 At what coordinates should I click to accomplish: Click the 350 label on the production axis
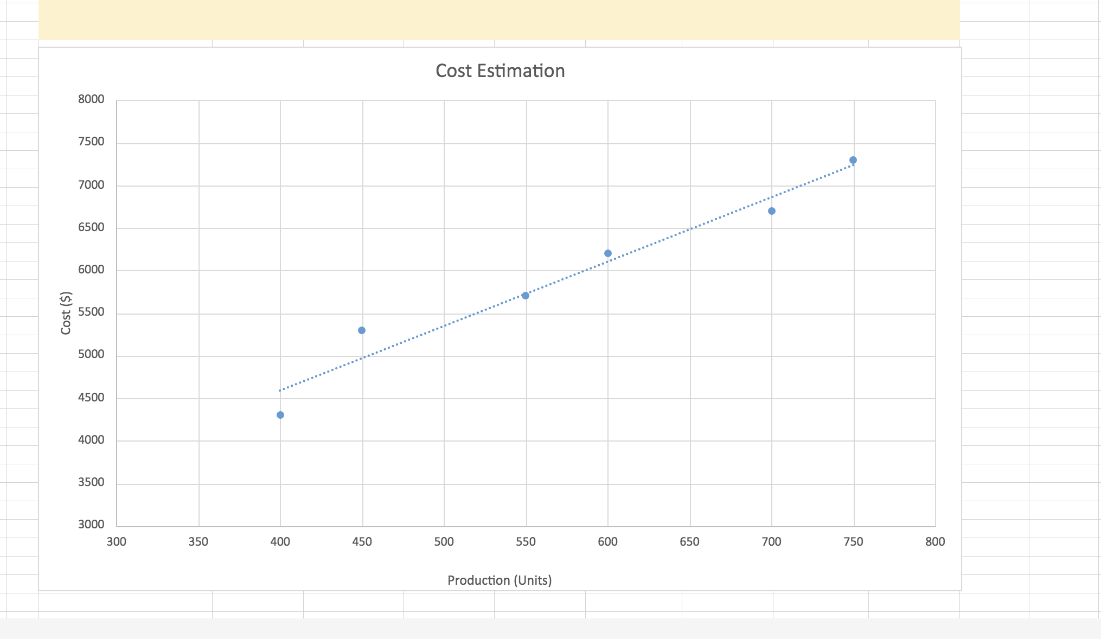[199, 542]
